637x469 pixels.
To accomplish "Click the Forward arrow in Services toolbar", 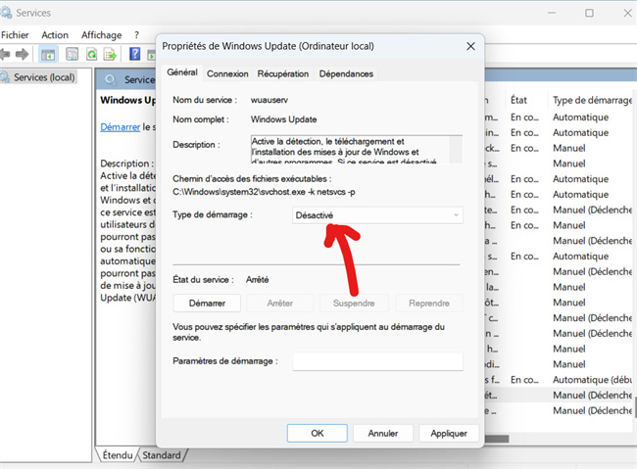I will pyautogui.click(x=22, y=54).
